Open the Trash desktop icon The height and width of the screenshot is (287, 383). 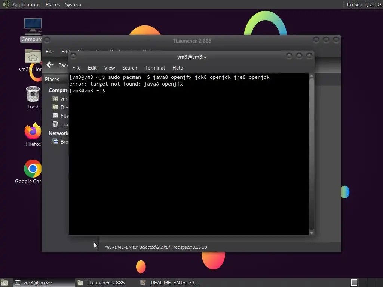point(33,94)
